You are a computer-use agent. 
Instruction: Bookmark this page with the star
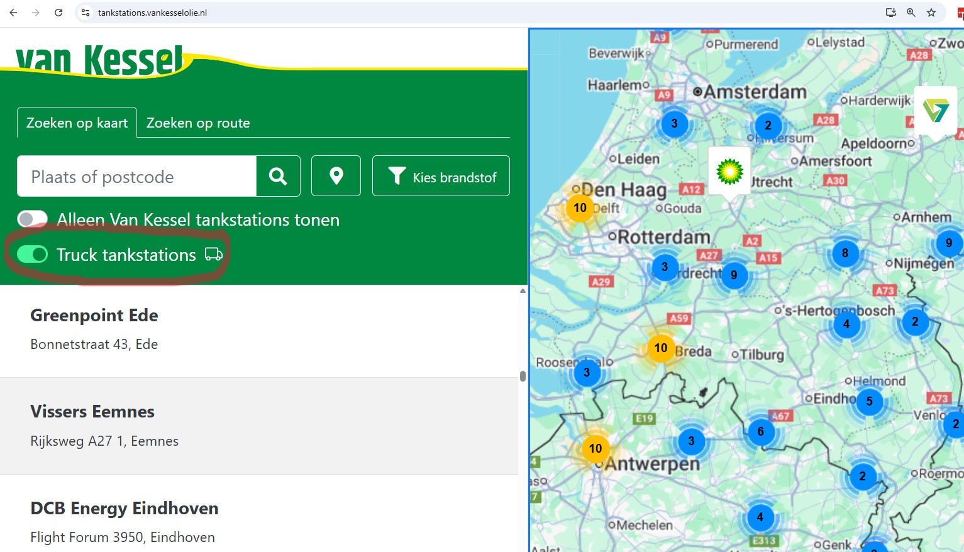pyautogui.click(x=931, y=13)
